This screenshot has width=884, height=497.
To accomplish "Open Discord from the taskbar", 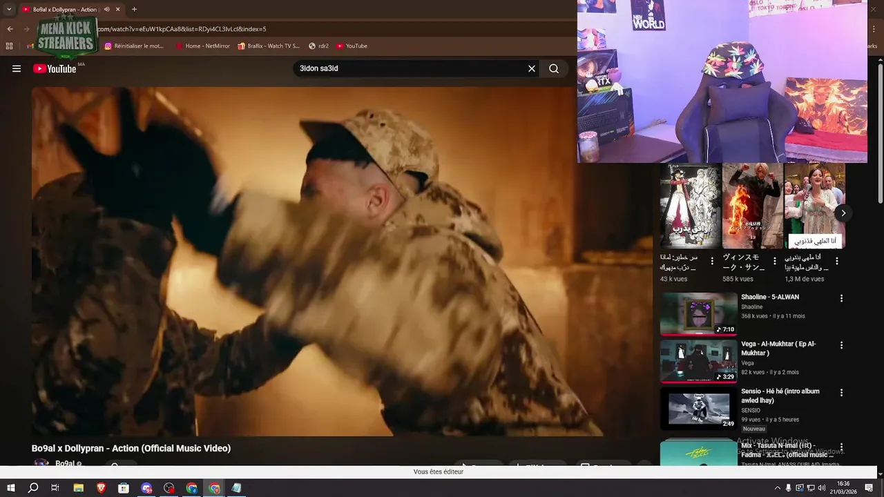I will 146,488.
